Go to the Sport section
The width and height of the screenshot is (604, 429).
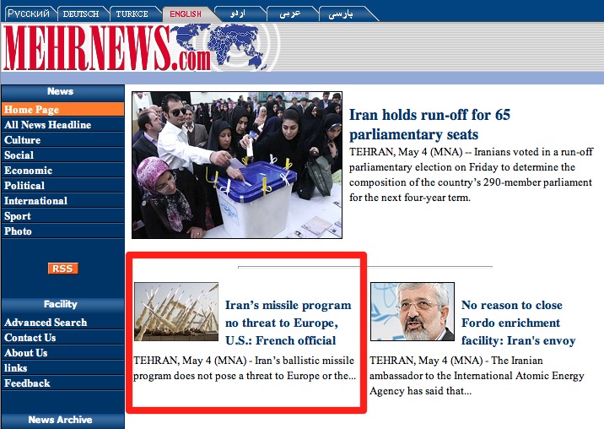[62, 216]
